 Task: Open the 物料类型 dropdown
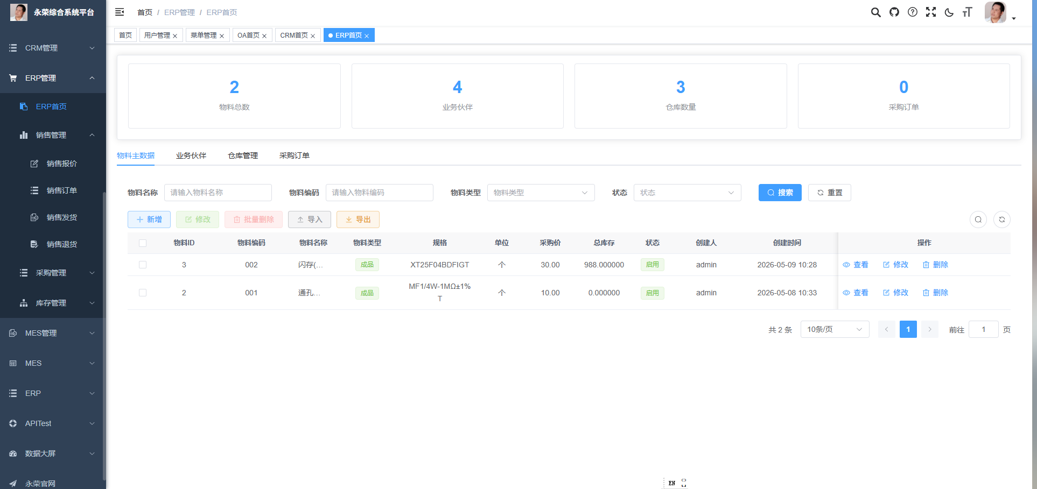pyautogui.click(x=541, y=193)
